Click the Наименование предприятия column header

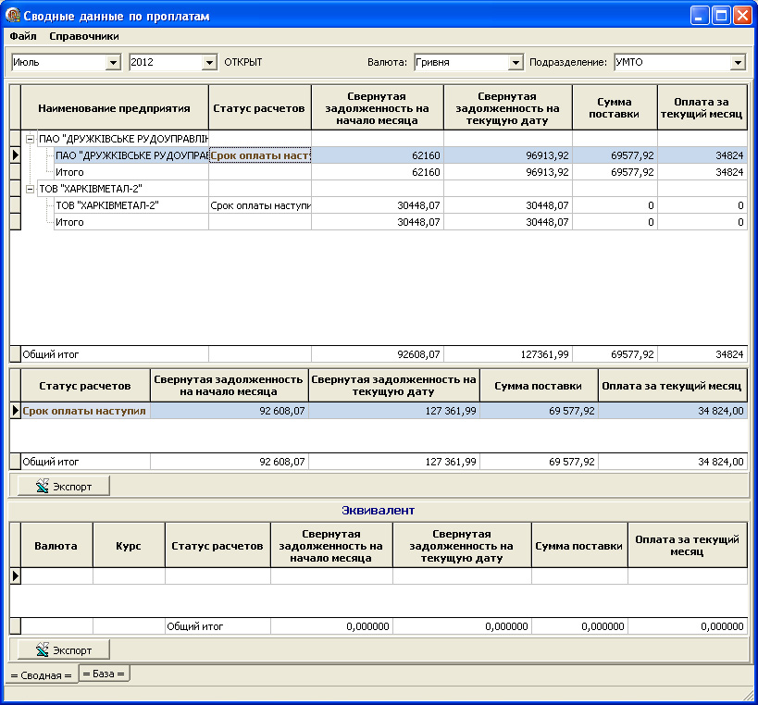coord(114,108)
